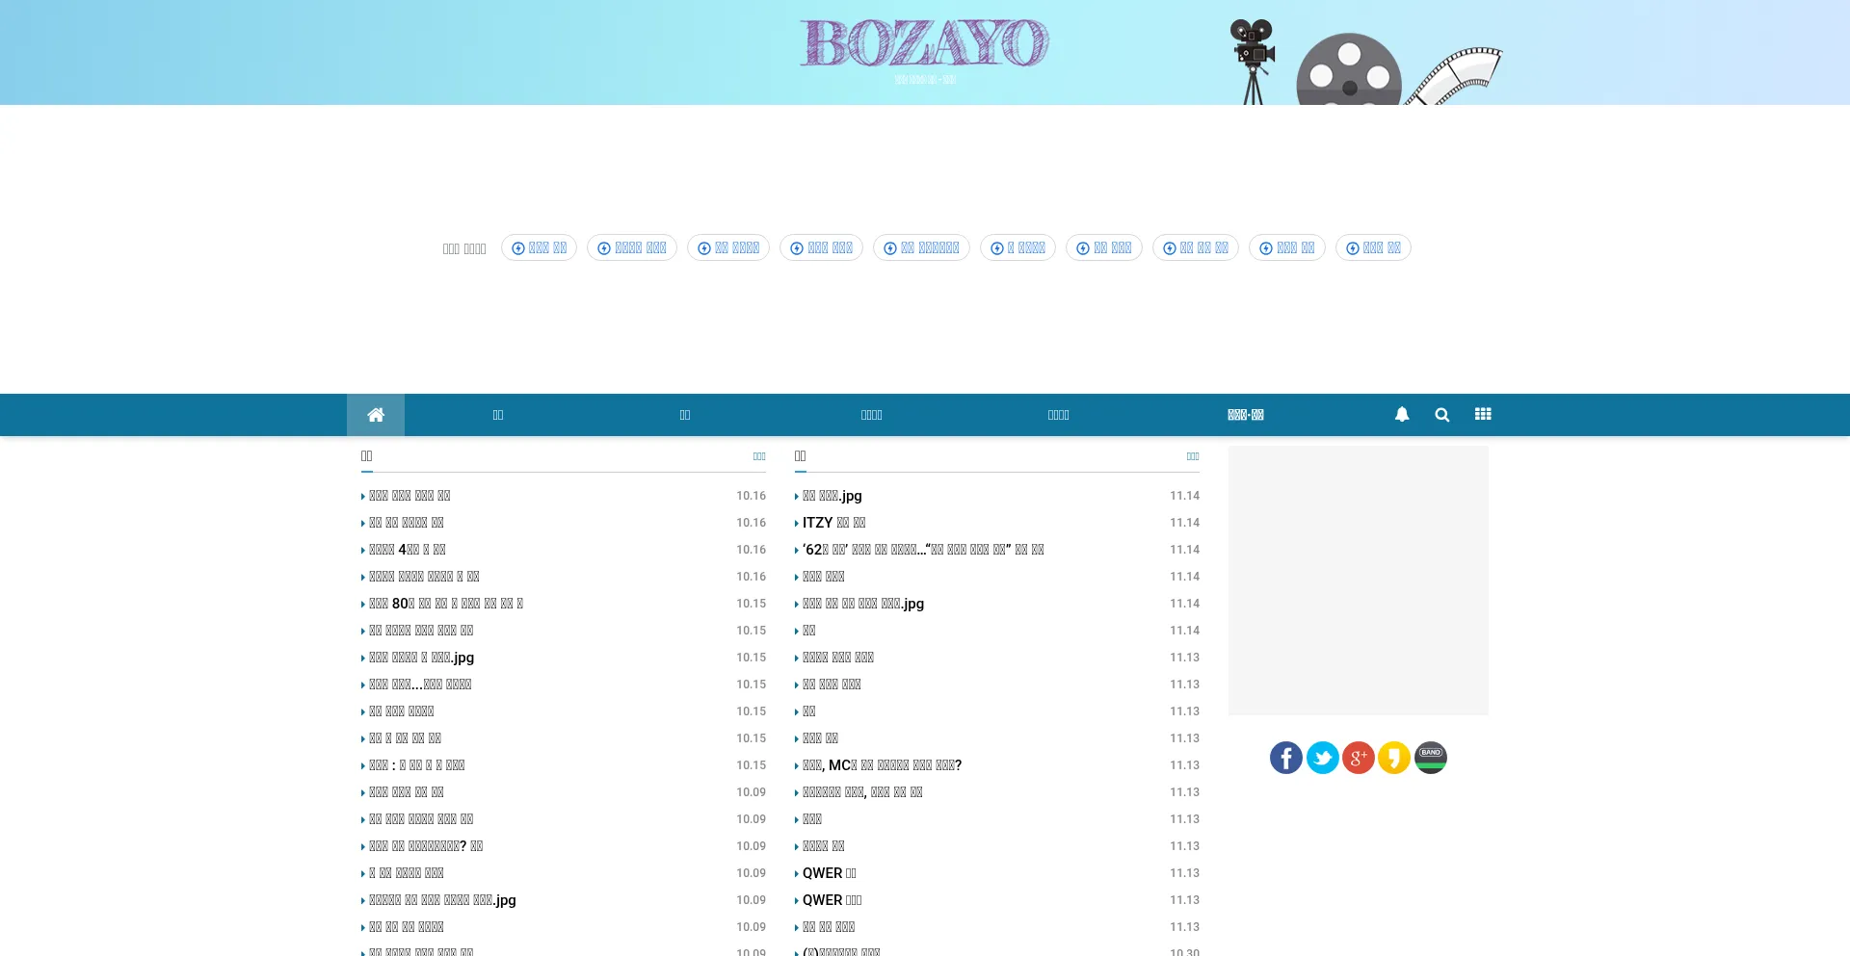This screenshot has height=956, width=1850.
Task: Select the bold hyphenated item in the navigation bar
Action: pos(1246,415)
